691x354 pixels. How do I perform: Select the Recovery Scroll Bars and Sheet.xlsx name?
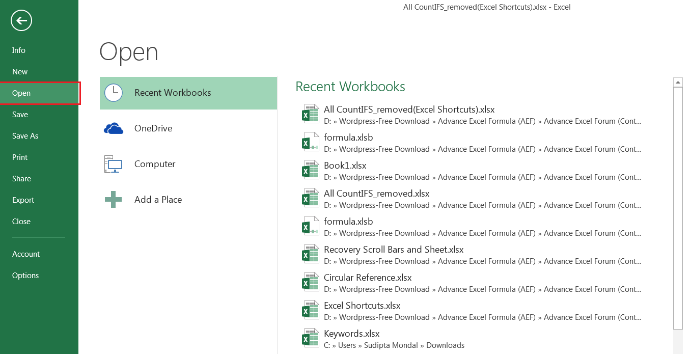tap(394, 250)
